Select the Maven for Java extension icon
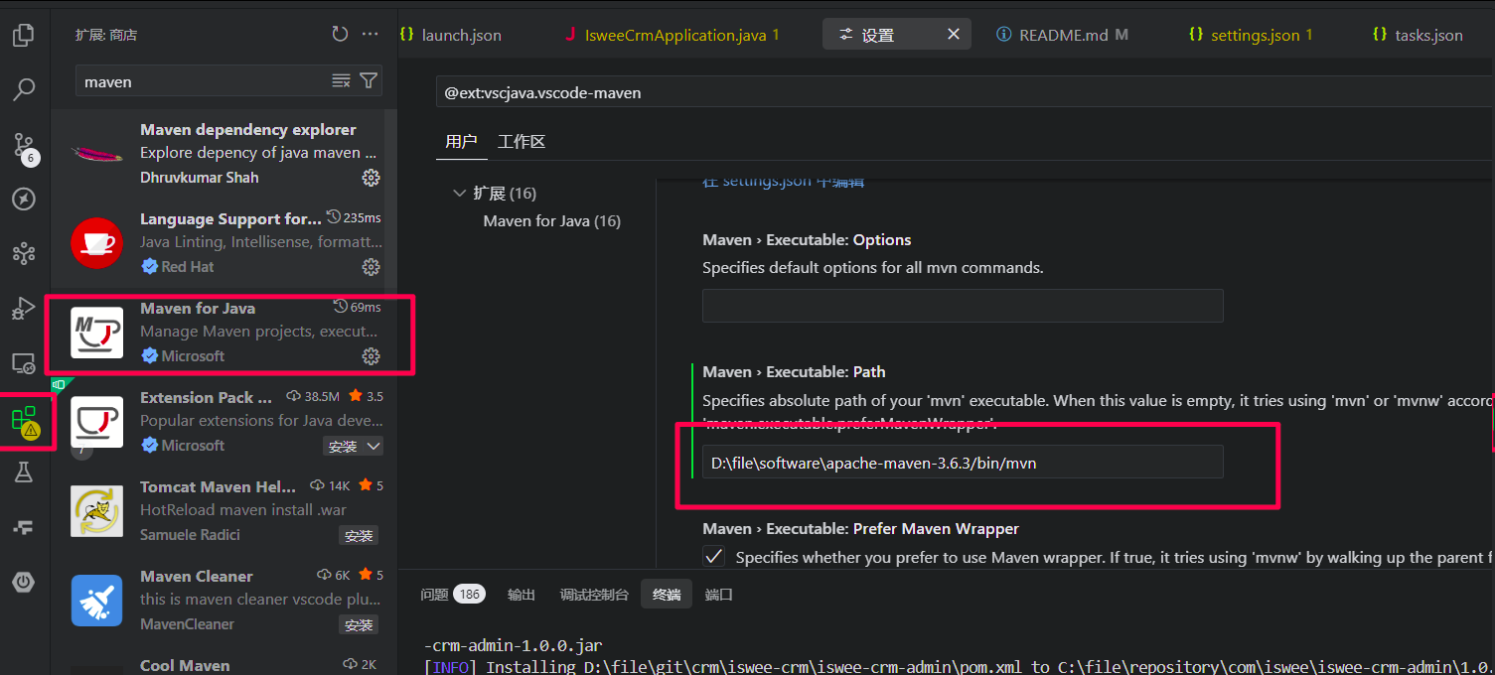Screen dimensions: 1495x675 coord(97,333)
